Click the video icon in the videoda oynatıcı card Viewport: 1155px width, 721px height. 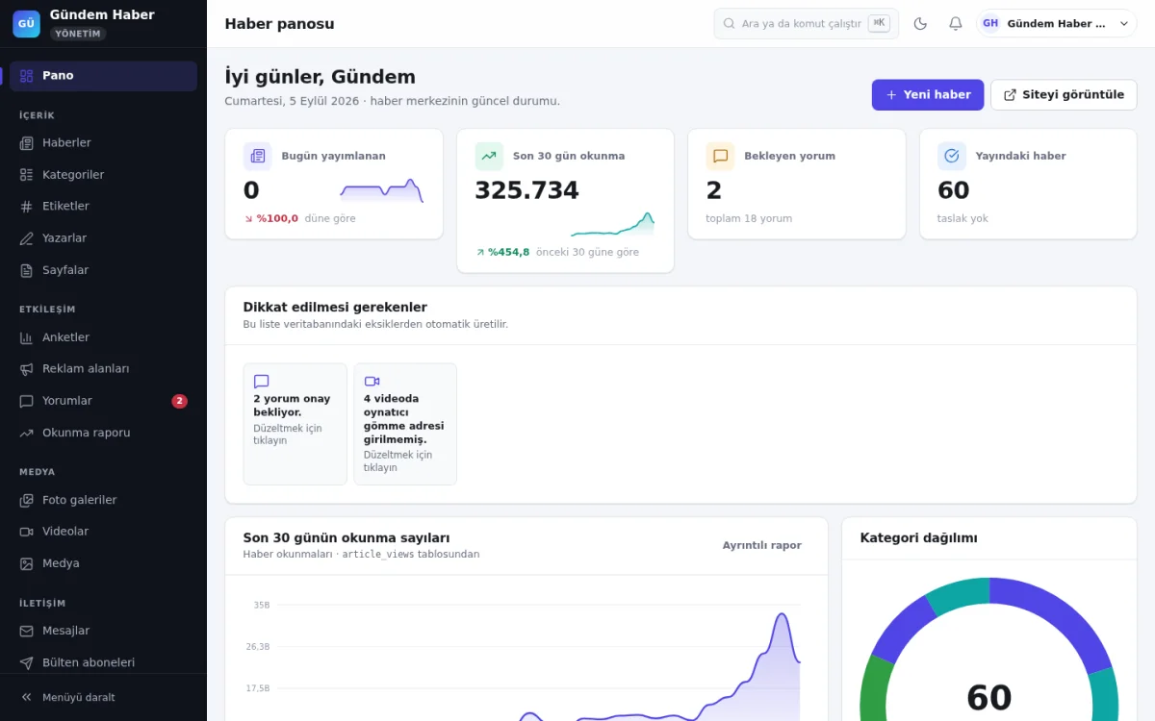coord(372,382)
